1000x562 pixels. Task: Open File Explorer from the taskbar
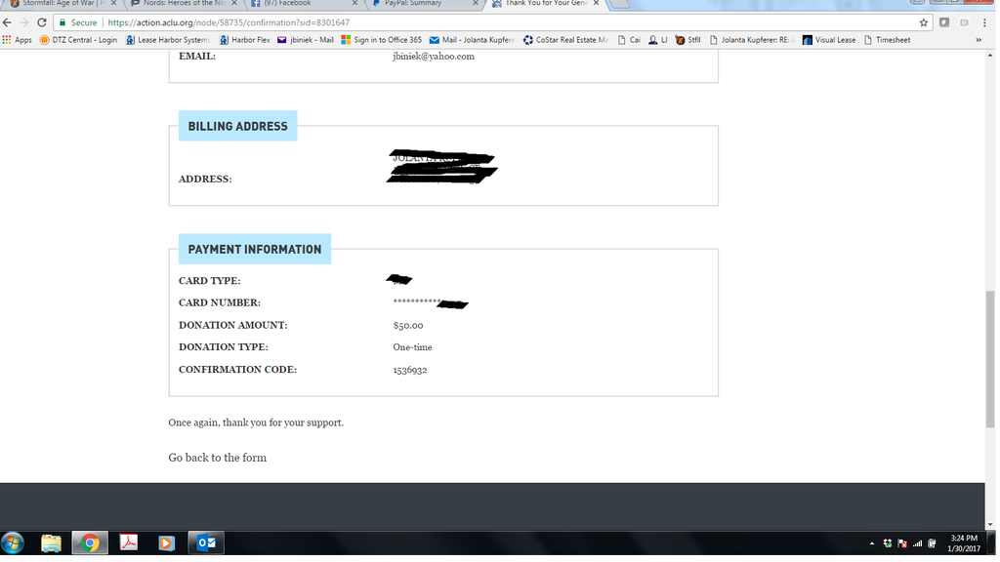pyautogui.click(x=51, y=542)
